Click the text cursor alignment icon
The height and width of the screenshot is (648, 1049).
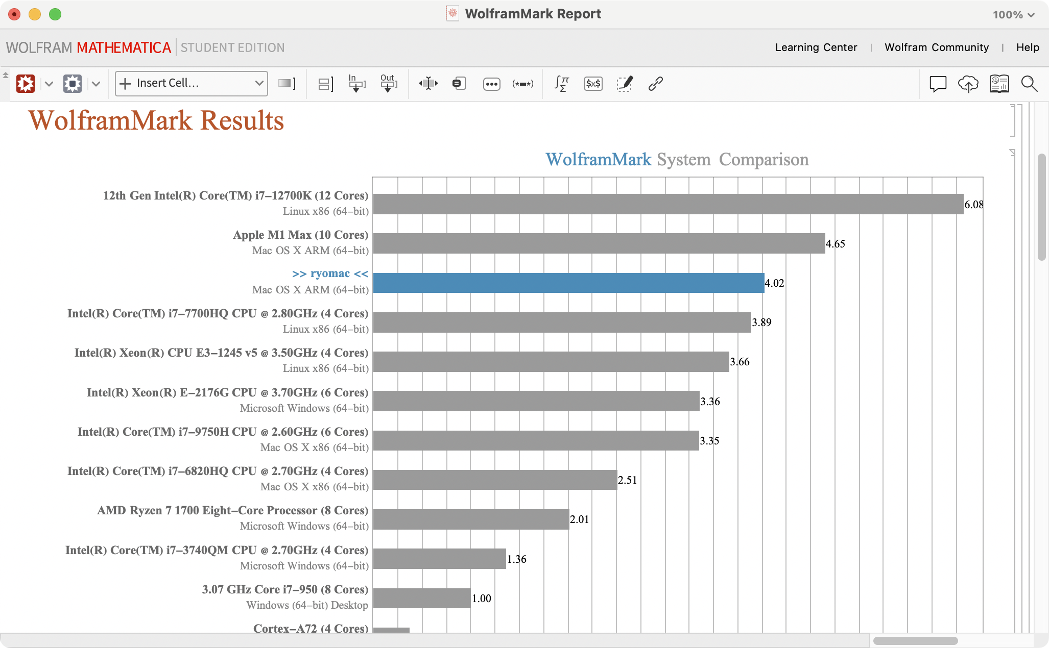428,83
